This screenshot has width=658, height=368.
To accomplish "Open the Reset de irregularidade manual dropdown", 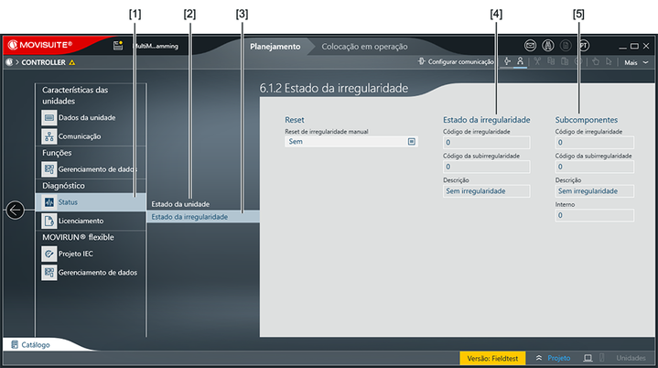I will pos(412,142).
